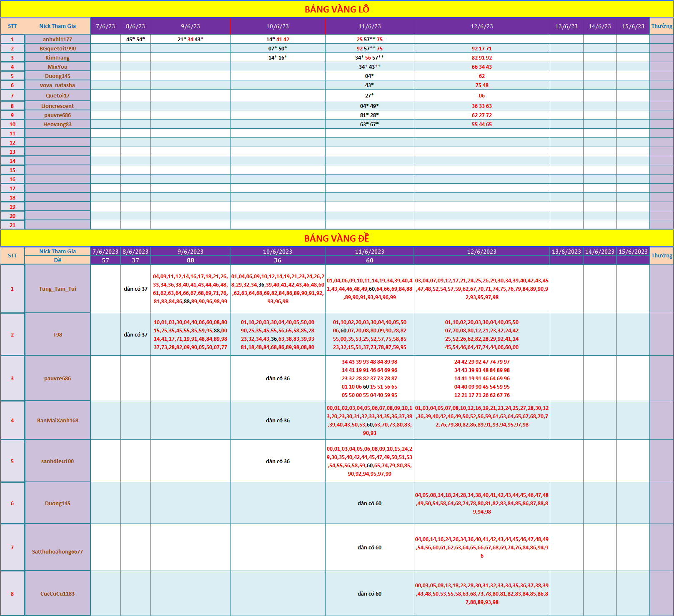
Task: Select the anhvhl1177 nickname cell
Action: pyautogui.click(x=58, y=39)
